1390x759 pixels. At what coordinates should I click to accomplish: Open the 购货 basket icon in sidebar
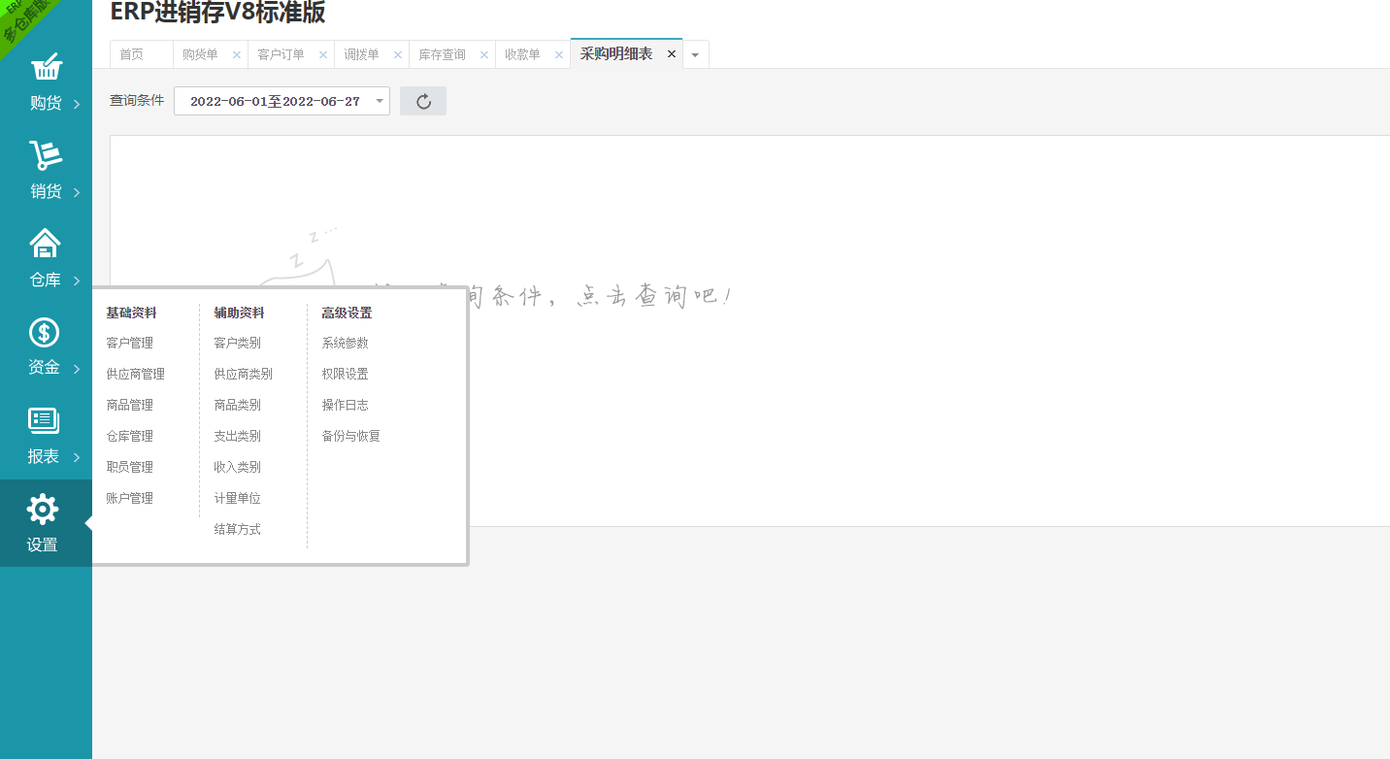pyautogui.click(x=46, y=68)
